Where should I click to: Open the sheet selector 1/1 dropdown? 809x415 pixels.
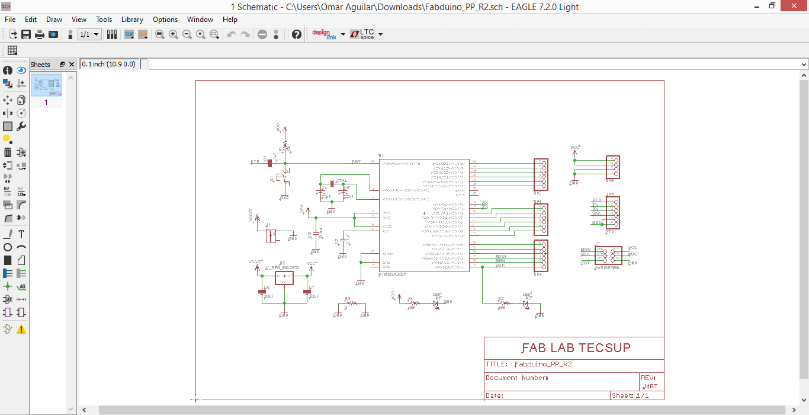point(90,34)
